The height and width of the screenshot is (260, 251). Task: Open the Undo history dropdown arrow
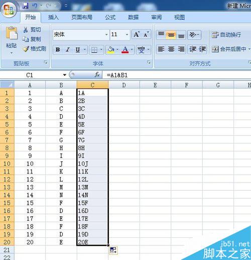[41, 6]
